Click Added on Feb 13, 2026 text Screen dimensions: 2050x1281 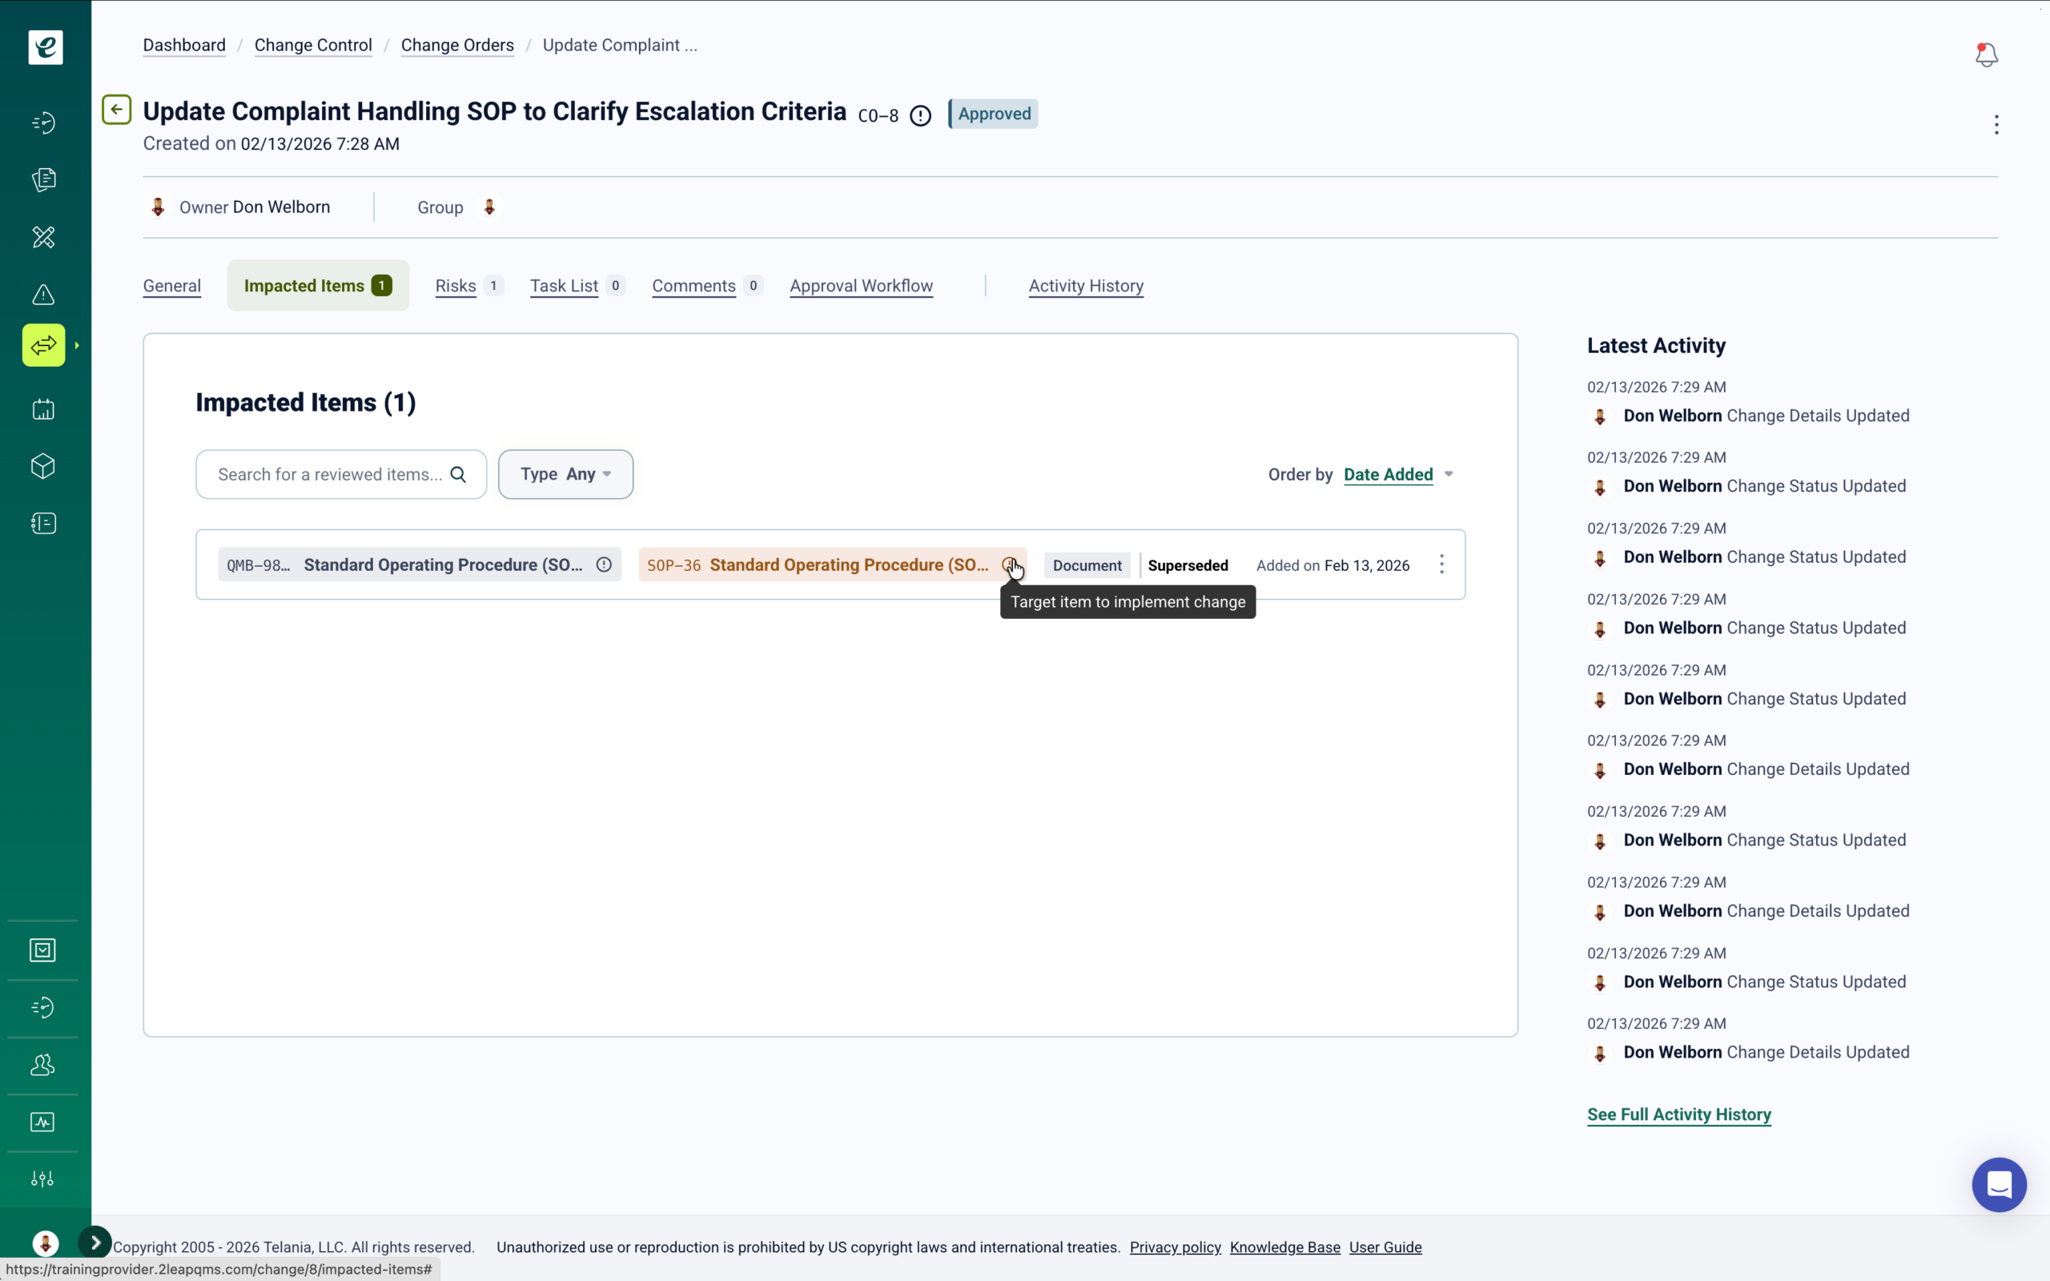point(1332,565)
